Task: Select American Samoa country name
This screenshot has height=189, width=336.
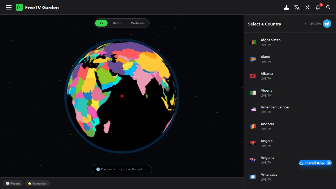Action: point(275,107)
